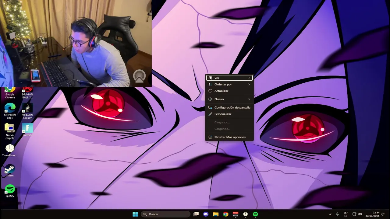Click the icon beside Mostrar Más opciones
The width and height of the screenshot is (390, 219).
210,137
